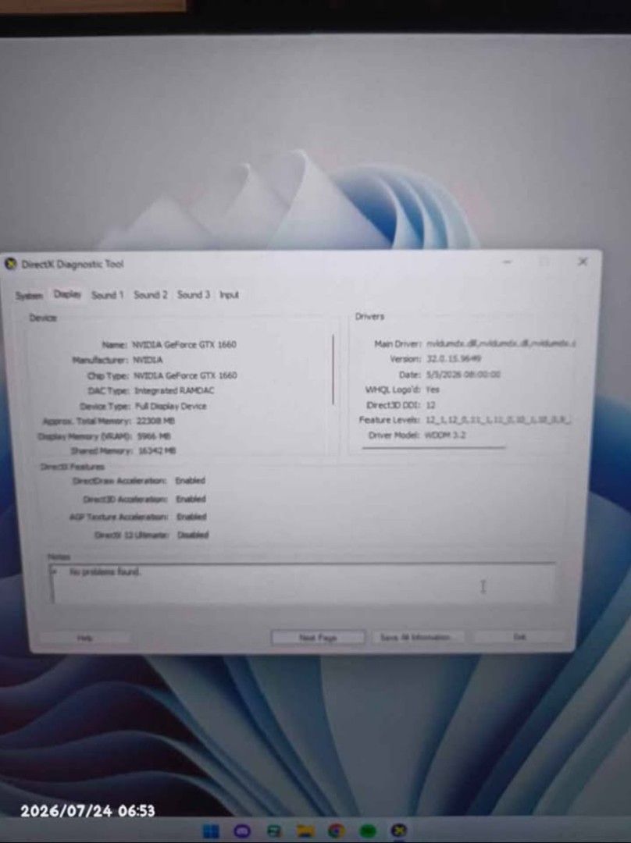The height and width of the screenshot is (843, 631).
Task: Click the 'NVIDIA GeForce GTX 1660' Name value
Action: click(x=184, y=345)
